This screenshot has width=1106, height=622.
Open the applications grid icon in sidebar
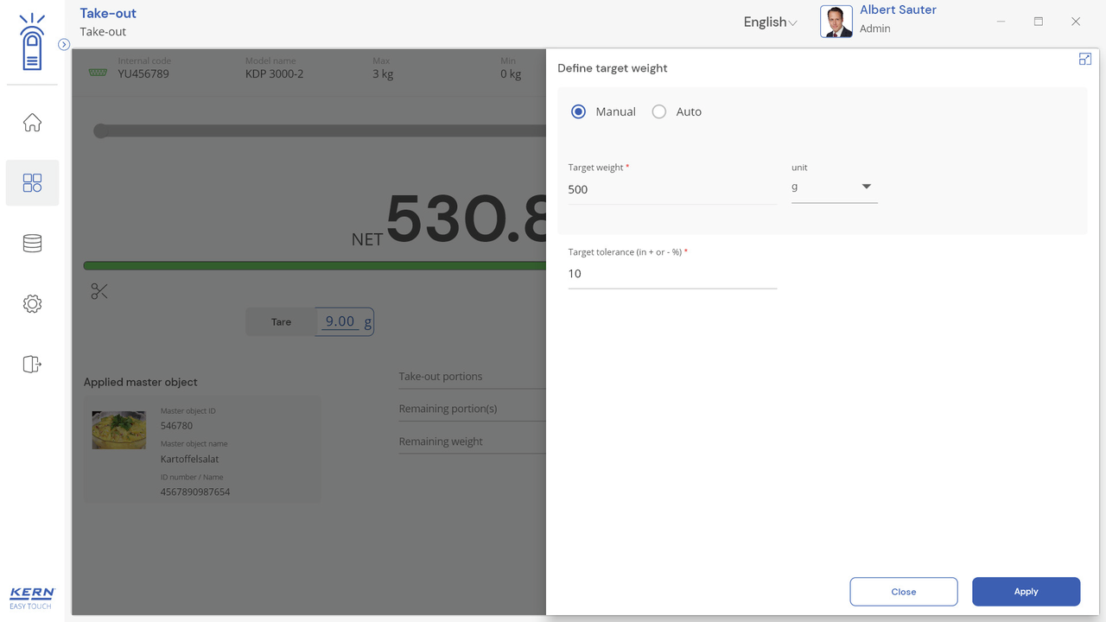(x=32, y=183)
